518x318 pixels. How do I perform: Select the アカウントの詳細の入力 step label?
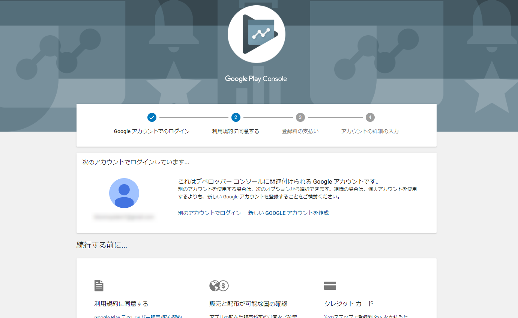(x=370, y=131)
